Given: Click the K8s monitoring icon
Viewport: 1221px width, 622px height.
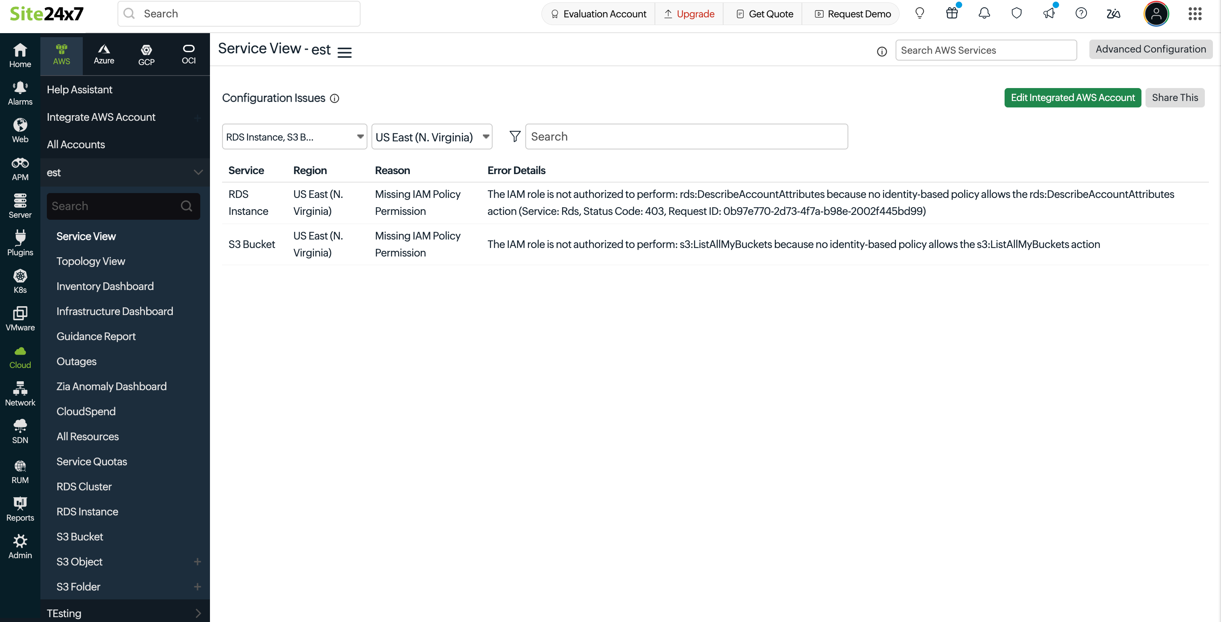Looking at the screenshot, I should [20, 281].
